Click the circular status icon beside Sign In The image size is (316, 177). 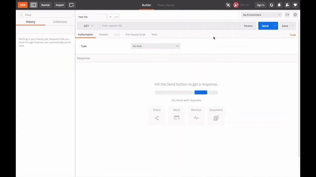click(x=272, y=5)
